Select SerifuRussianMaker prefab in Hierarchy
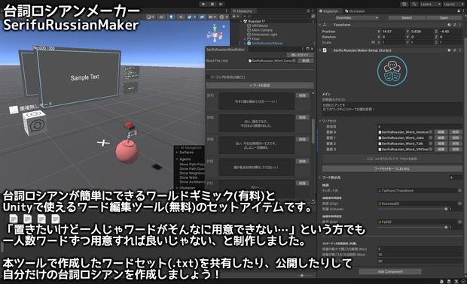 point(267,44)
